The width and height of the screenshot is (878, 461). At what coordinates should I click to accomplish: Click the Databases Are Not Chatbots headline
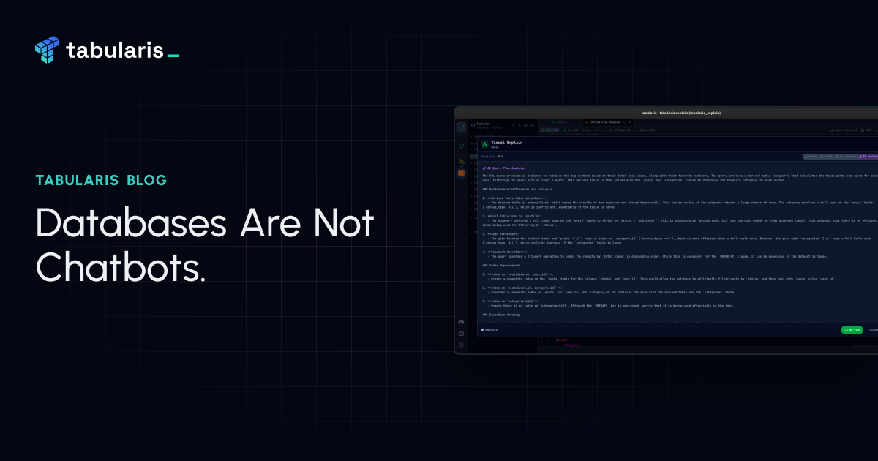[x=205, y=245]
